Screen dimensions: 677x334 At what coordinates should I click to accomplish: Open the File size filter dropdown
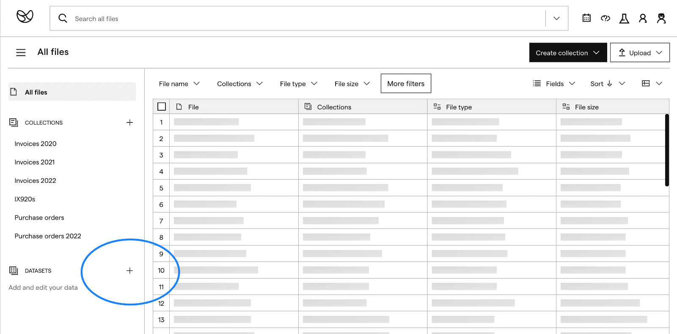click(x=352, y=84)
